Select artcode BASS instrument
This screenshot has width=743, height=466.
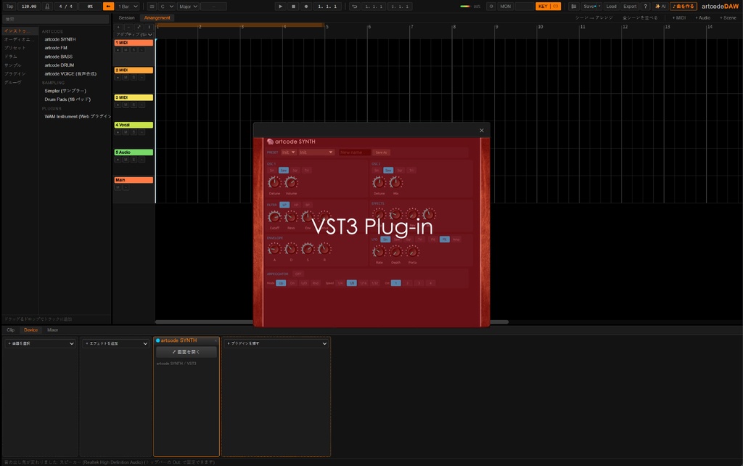59,57
